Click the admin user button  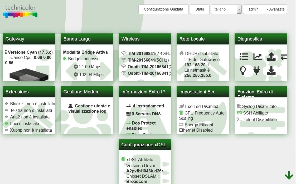(253, 9)
